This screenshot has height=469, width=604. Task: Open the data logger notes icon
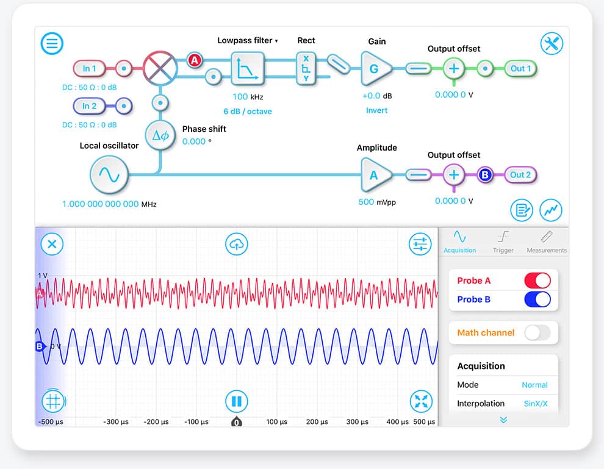click(x=522, y=210)
